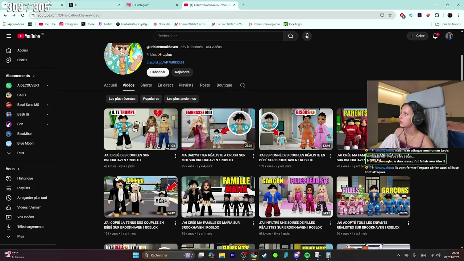The image size is (464, 261).
Task: Open Twitch bookmark in bookmarks bar
Action: (x=105, y=24)
